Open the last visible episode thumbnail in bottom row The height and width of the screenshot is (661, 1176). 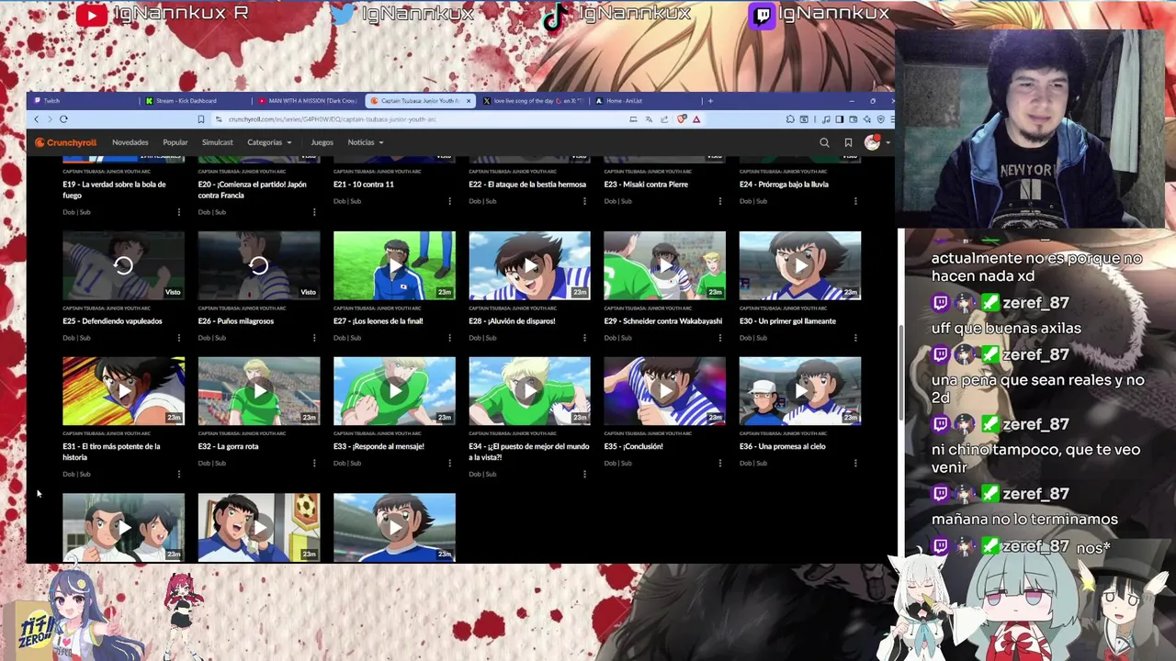[x=394, y=527]
